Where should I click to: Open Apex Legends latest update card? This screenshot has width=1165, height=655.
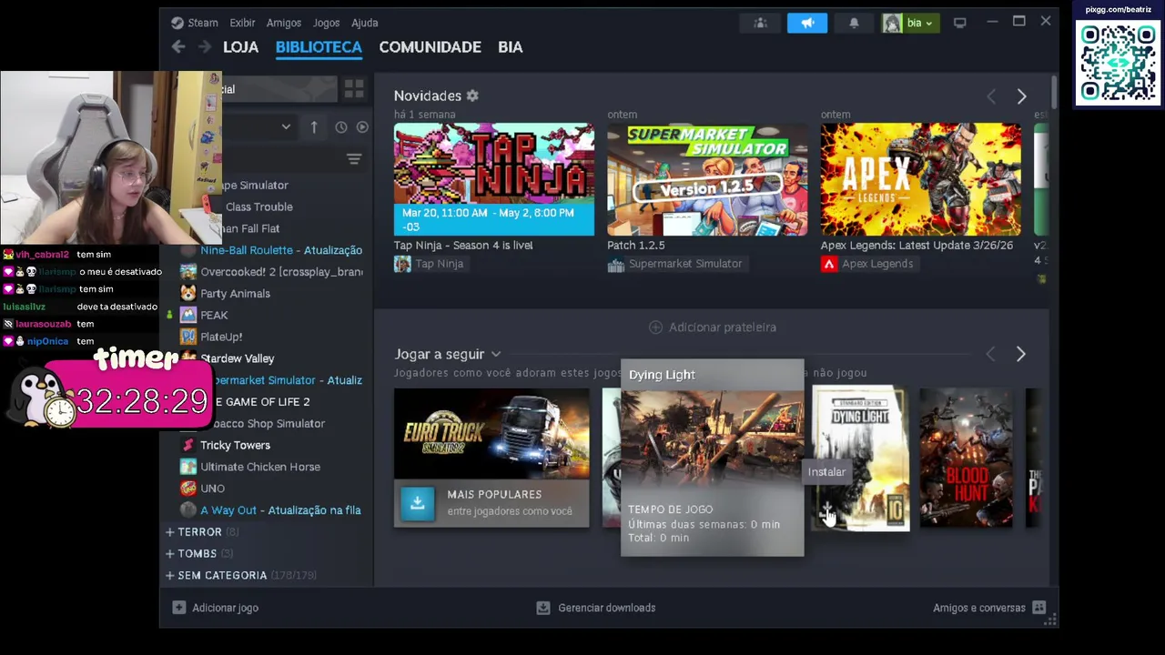click(920, 180)
